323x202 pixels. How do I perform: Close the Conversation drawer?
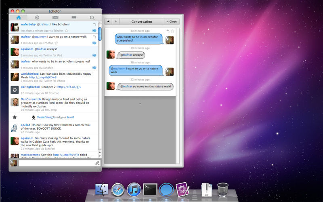172,21
